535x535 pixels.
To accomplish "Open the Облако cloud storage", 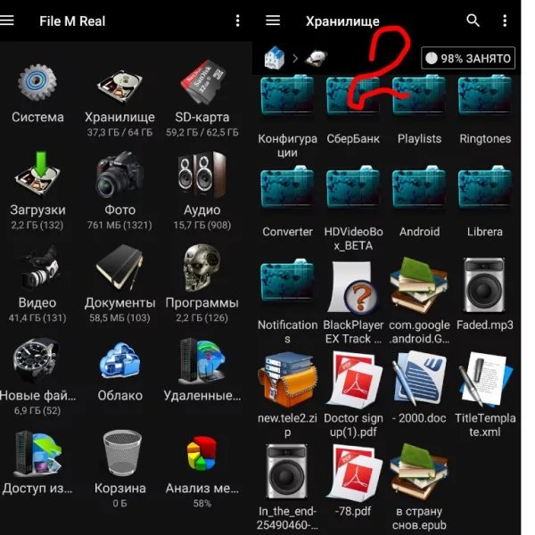I will pos(119,361).
